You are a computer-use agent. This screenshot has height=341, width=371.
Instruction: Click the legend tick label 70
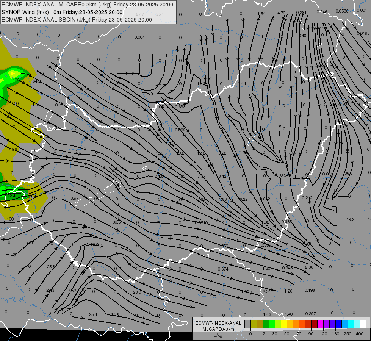(x=299, y=334)
